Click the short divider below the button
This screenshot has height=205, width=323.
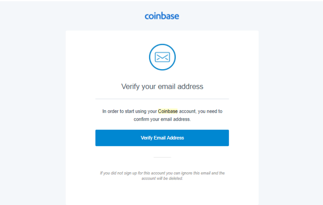(x=162, y=157)
